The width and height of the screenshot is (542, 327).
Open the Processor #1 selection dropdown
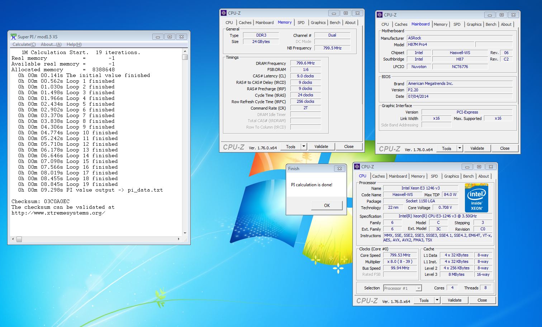tap(402, 288)
